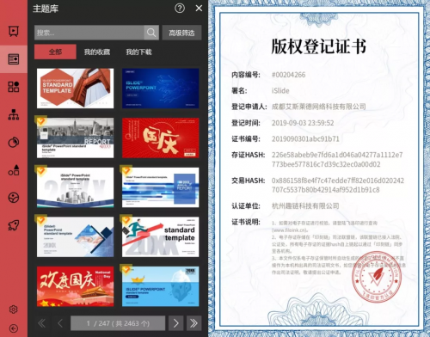Open the shapes icon library
The width and height of the screenshot is (430, 337).
pyautogui.click(x=14, y=170)
